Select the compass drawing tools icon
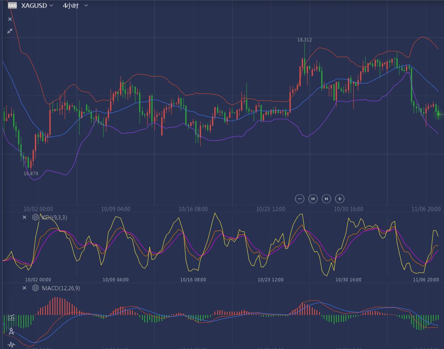The height and width of the screenshot is (349, 444). (11, 331)
